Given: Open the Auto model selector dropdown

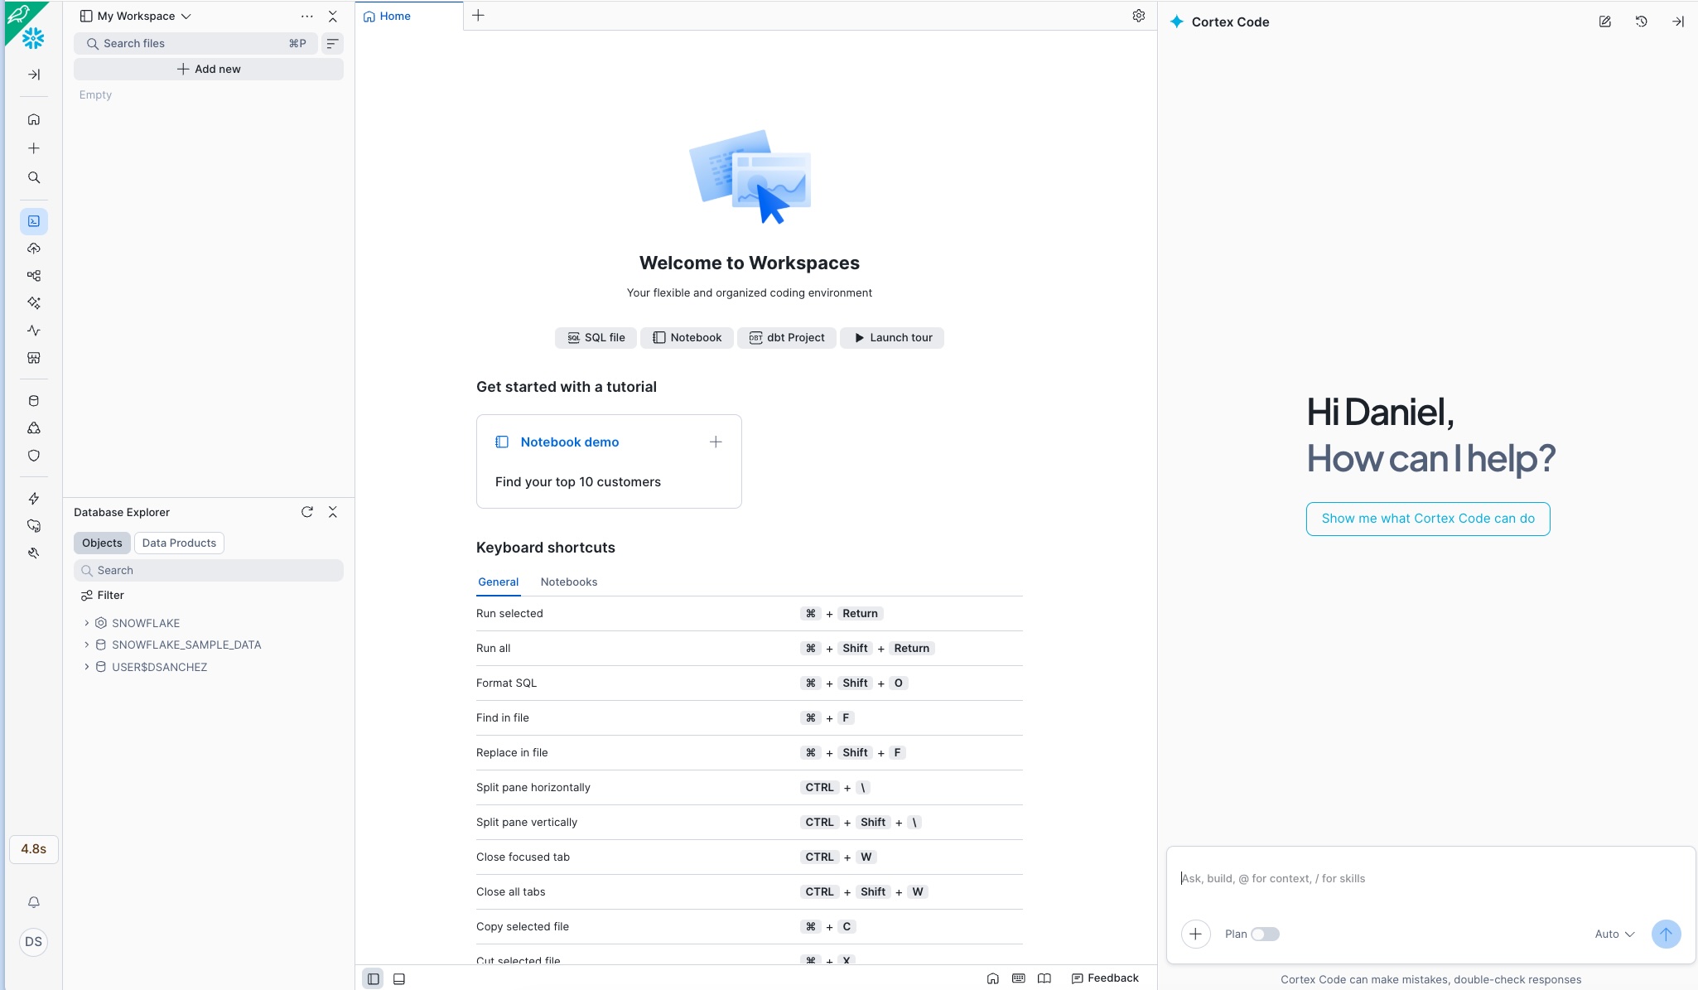Looking at the screenshot, I should click(1611, 934).
